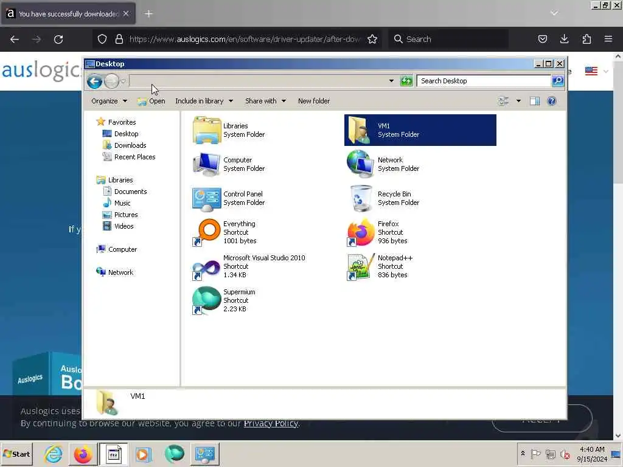Open the language flag dropdown on Auslogics page
Viewport: 623px width, 467px height.
coord(597,72)
